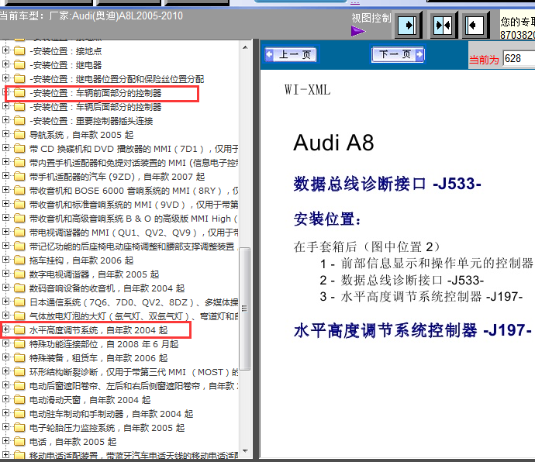Select tree item -安装位置：车辆前面部分的控制器
The image size is (535, 462).
(95, 93)
